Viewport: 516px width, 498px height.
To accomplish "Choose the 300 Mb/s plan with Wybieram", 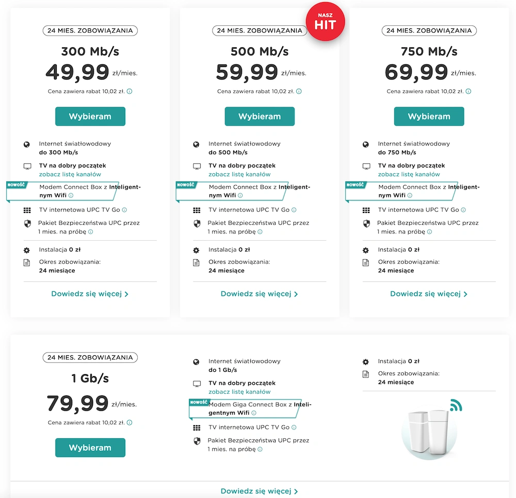I will click(x=90, y=117).
